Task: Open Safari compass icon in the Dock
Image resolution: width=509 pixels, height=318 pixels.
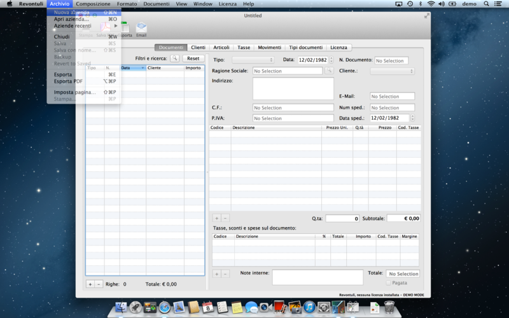Action: point(165,307)
